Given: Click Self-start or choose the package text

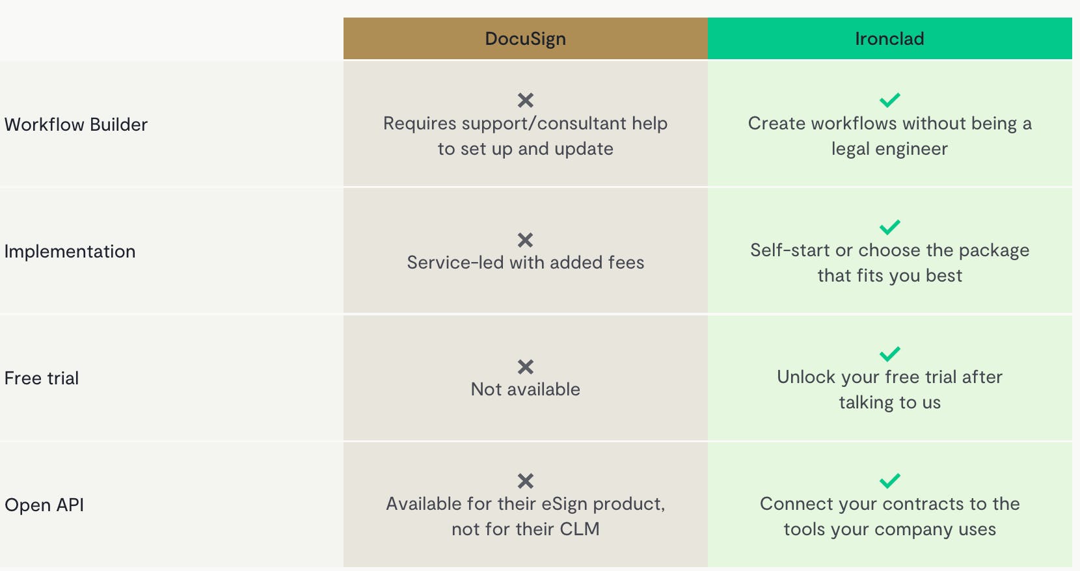Looking at the screenshot, I should point(889,263).
